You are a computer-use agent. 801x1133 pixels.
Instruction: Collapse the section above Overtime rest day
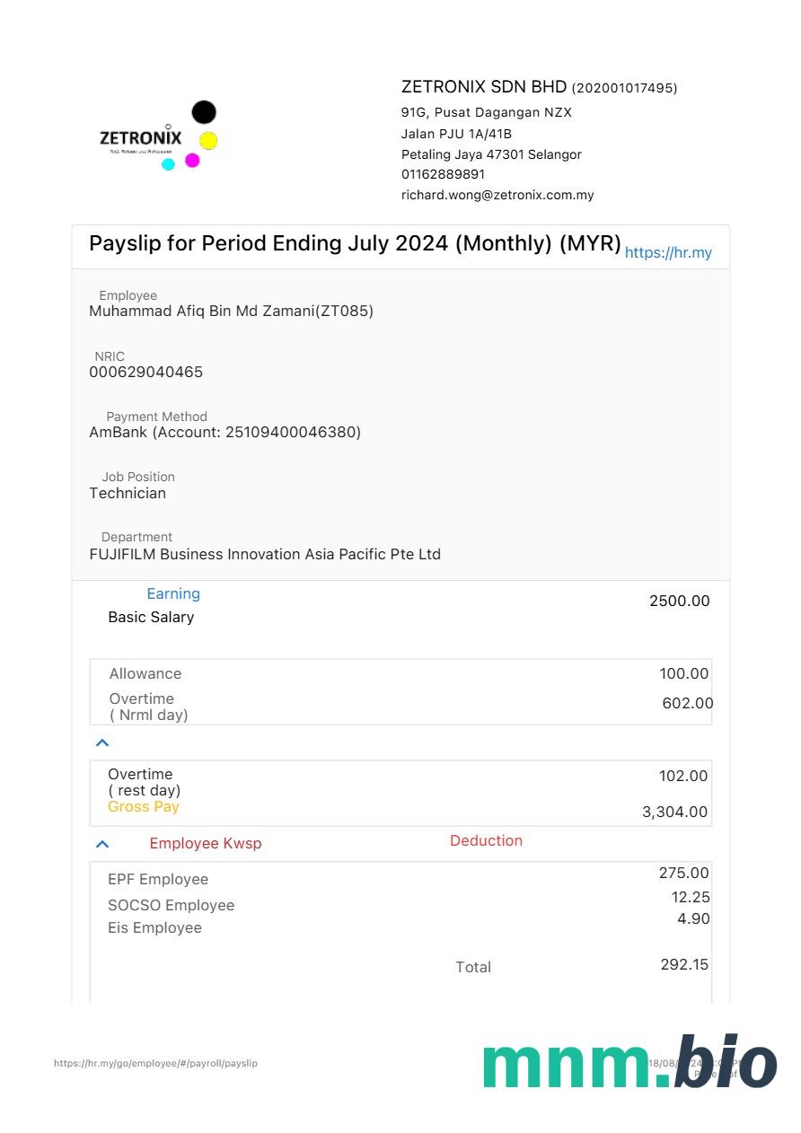tap(102, 742)
